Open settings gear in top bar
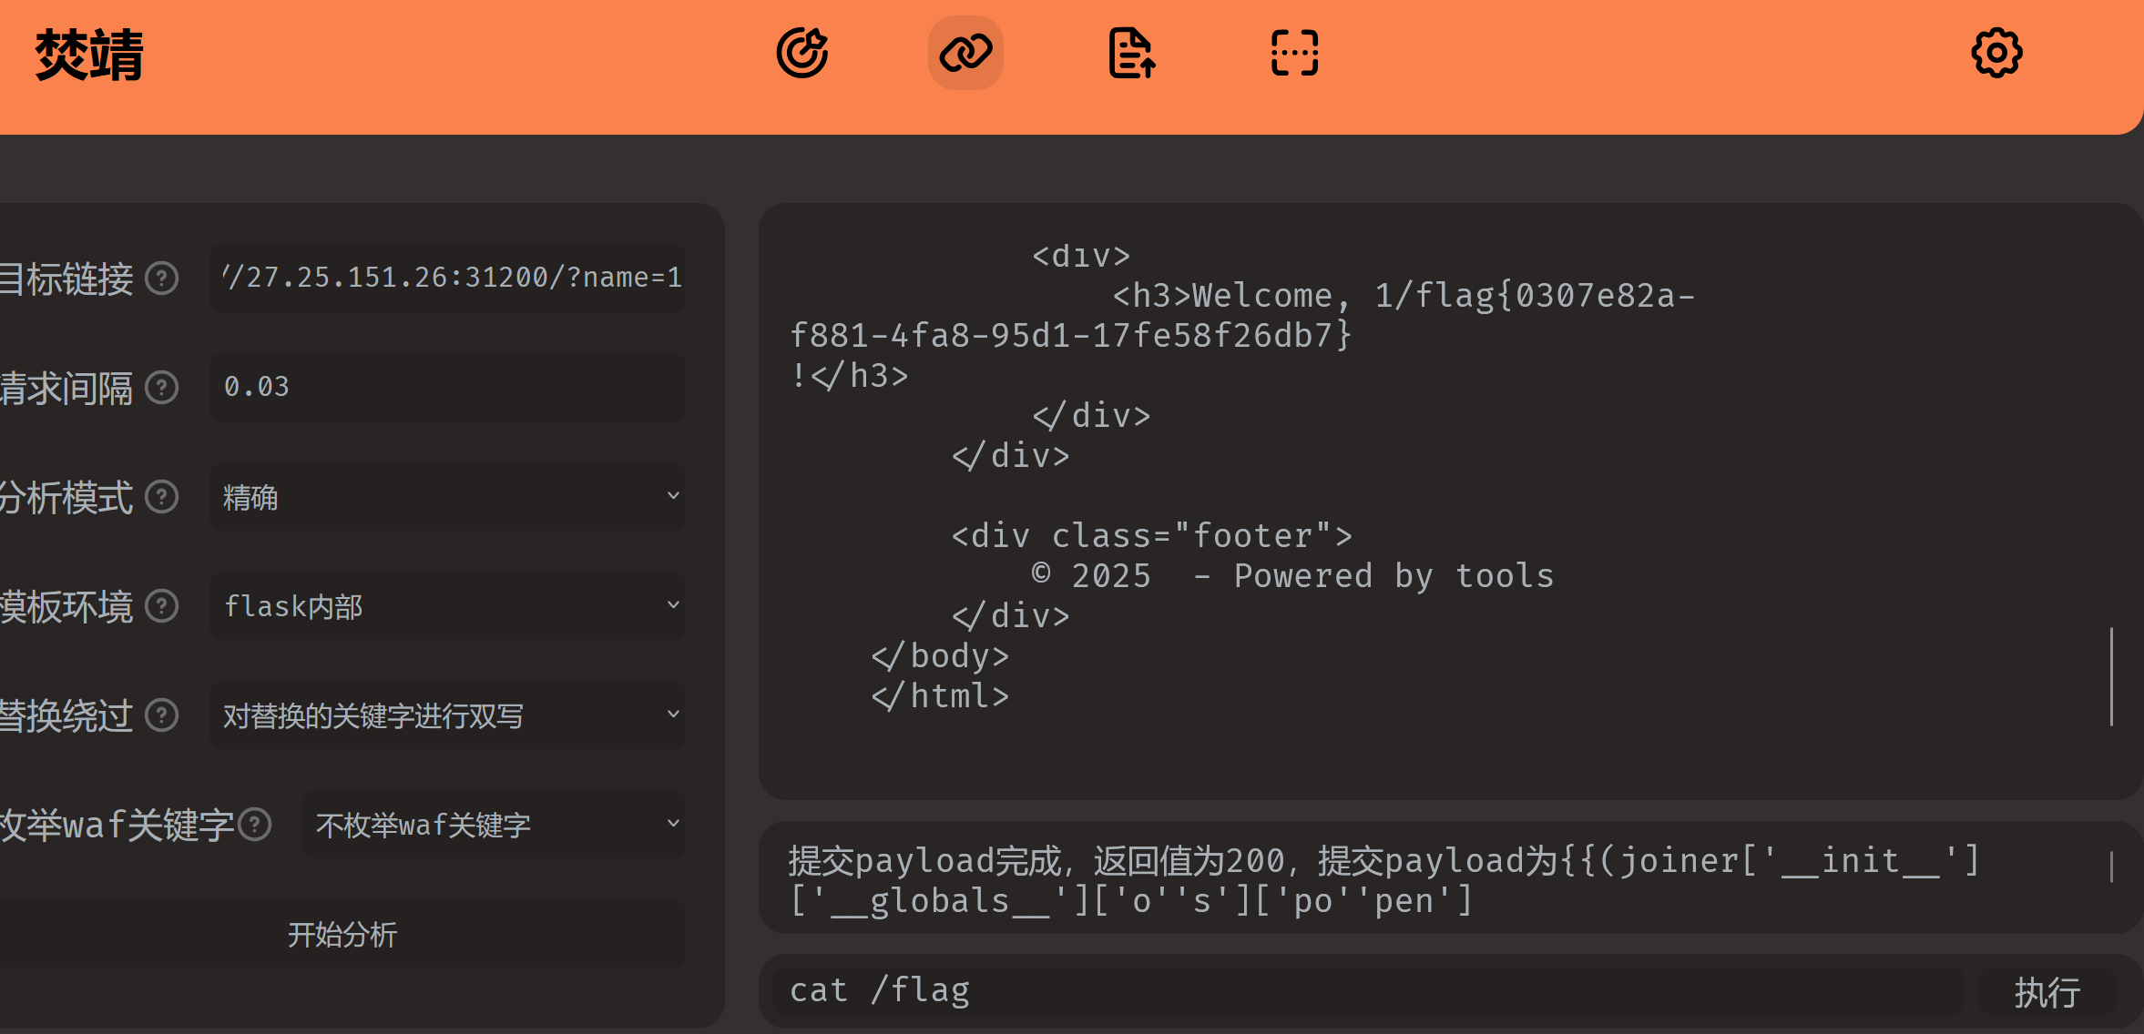The image size is (2144, 1034). [1996, 53]
